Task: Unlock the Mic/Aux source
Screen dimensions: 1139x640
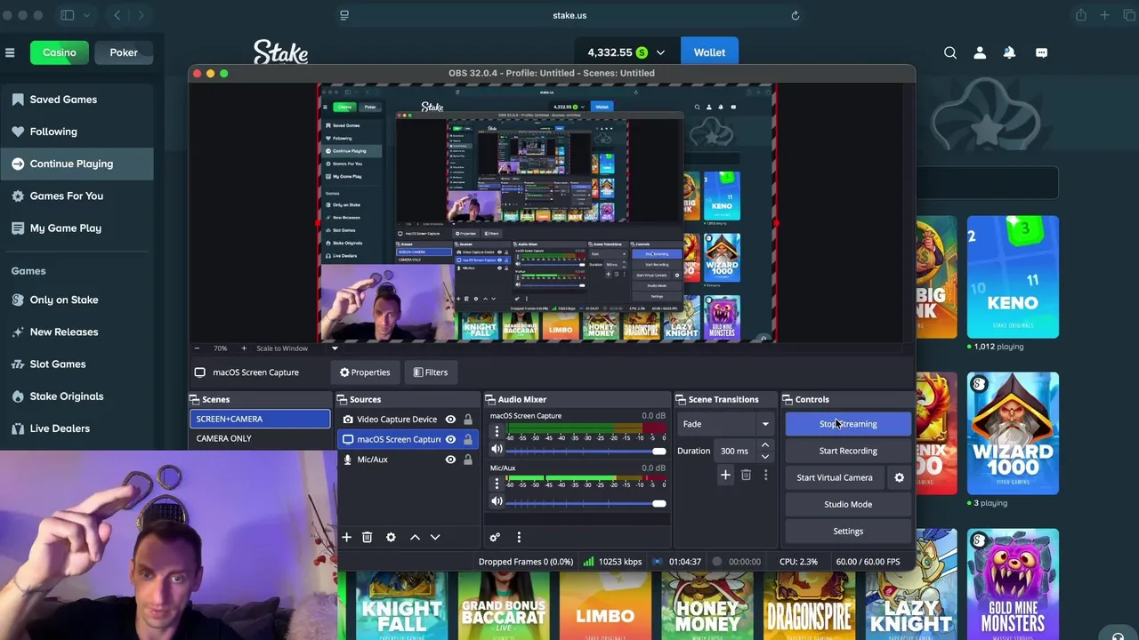Action: [468, 460]
